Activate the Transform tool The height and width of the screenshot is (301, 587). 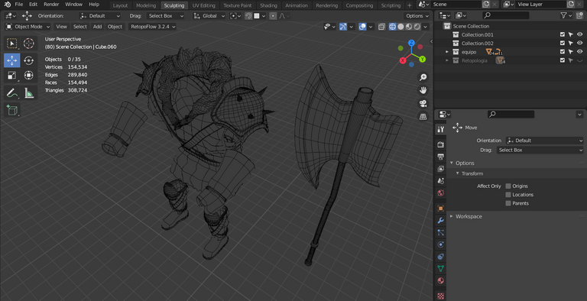(29, 76)
